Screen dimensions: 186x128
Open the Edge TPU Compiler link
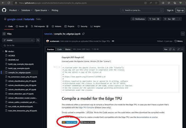(86, 107)
